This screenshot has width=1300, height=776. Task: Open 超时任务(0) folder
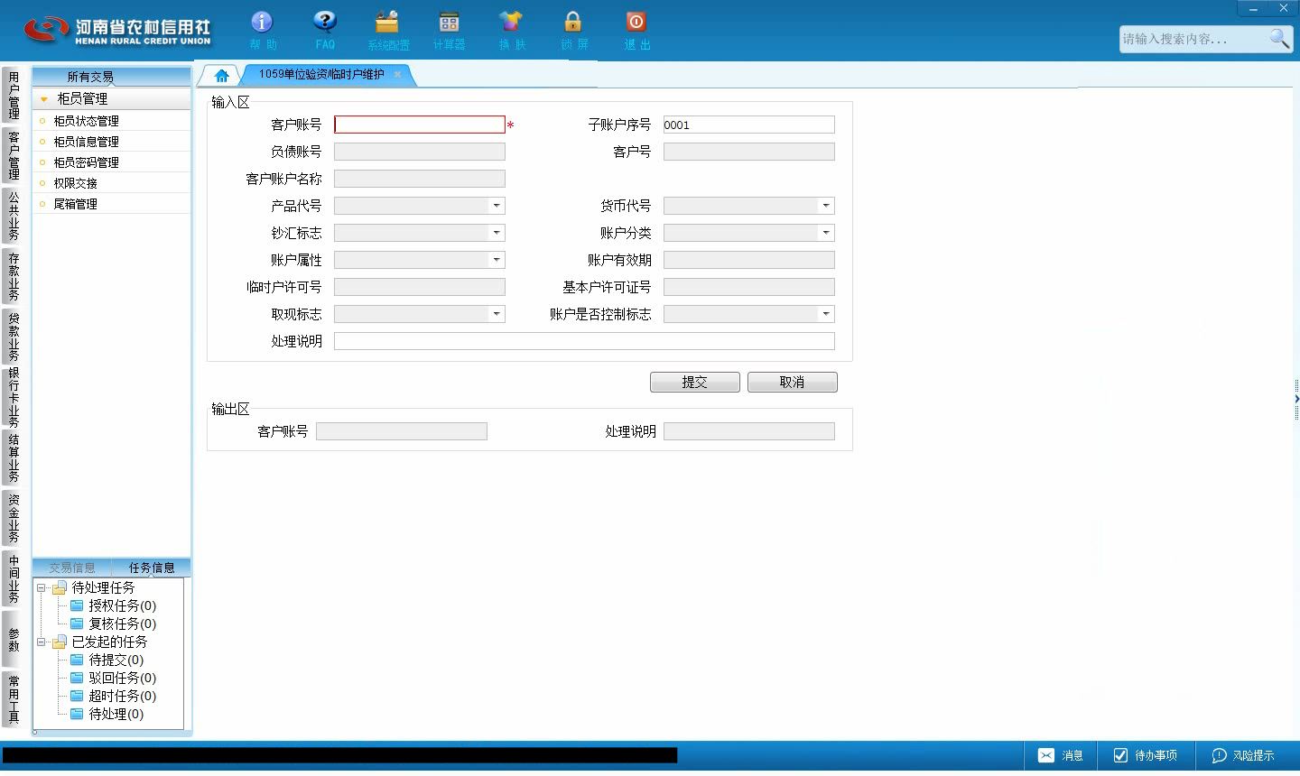tap(113, 696)
